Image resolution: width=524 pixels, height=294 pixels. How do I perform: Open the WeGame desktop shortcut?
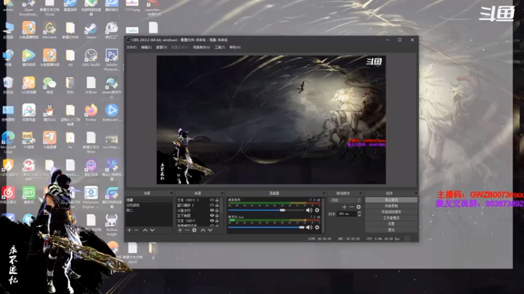pos(50,31)
